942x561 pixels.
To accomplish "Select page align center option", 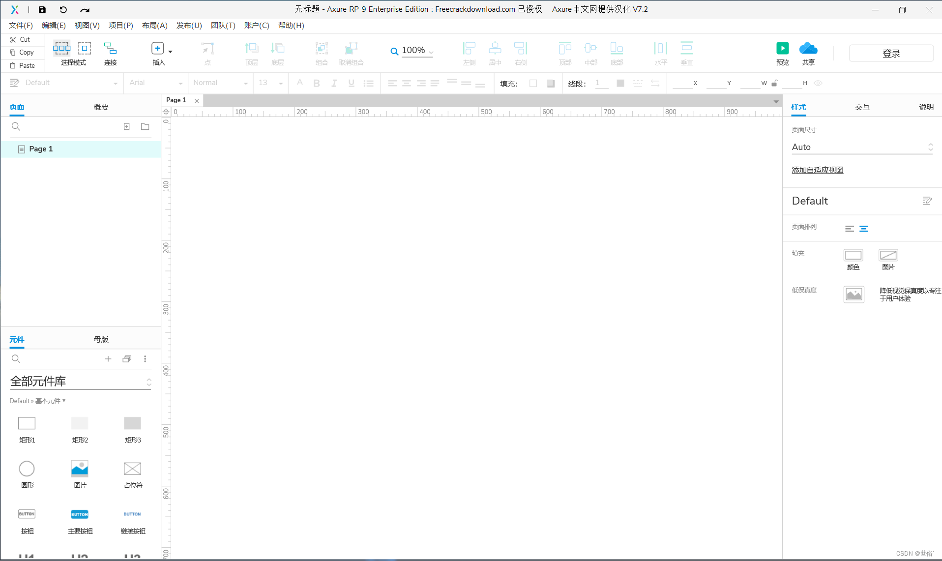I will point(864,229).
